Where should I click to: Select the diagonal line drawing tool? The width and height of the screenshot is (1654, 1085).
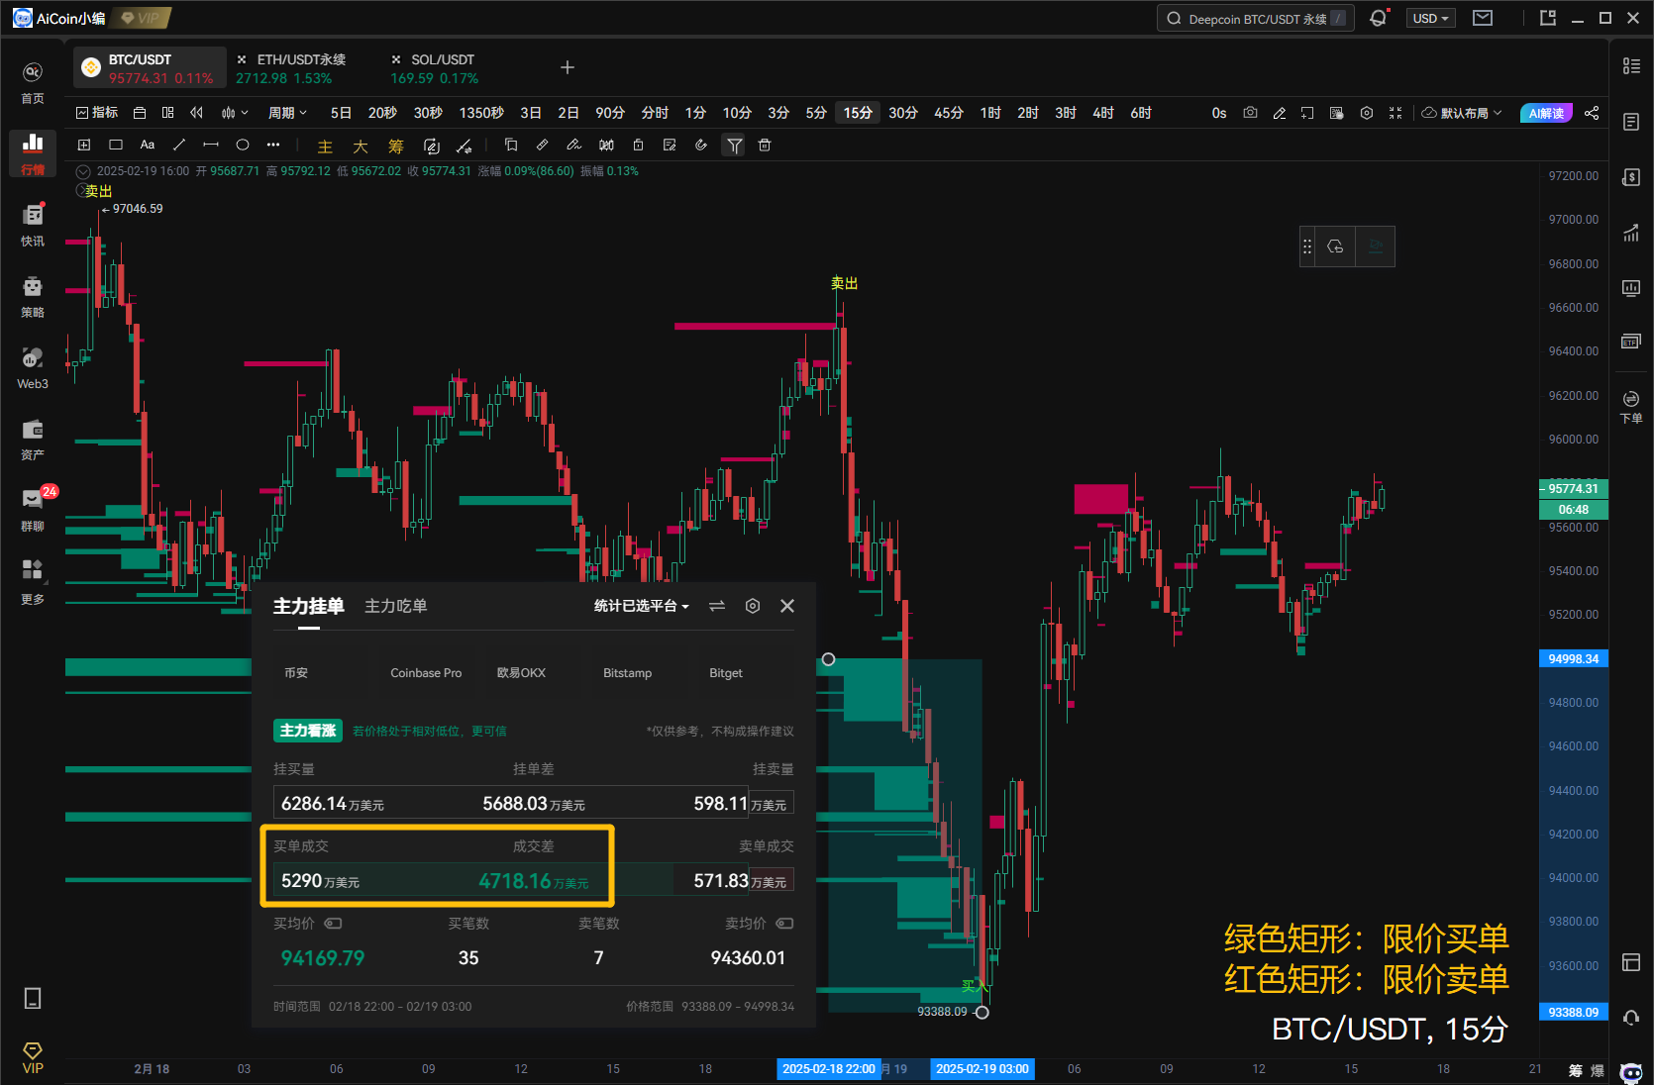point(179,145)
